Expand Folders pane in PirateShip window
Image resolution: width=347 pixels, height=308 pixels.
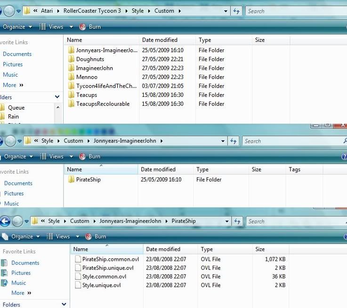pyautogui.click(x=64, y=304)
